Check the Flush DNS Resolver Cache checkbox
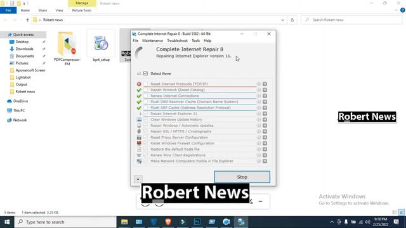Viewport: 406px width, 228px height. coord(146,102)
